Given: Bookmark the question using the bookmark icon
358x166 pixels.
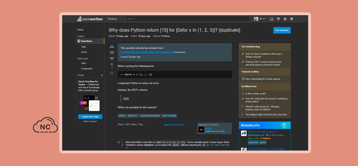Looking at the screenshot, I should tap(112, 64).
